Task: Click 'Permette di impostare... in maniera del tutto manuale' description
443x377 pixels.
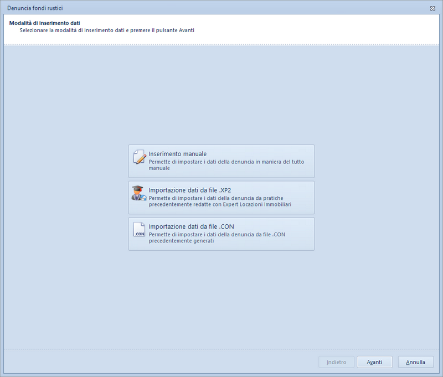Action: pos(226,165)
